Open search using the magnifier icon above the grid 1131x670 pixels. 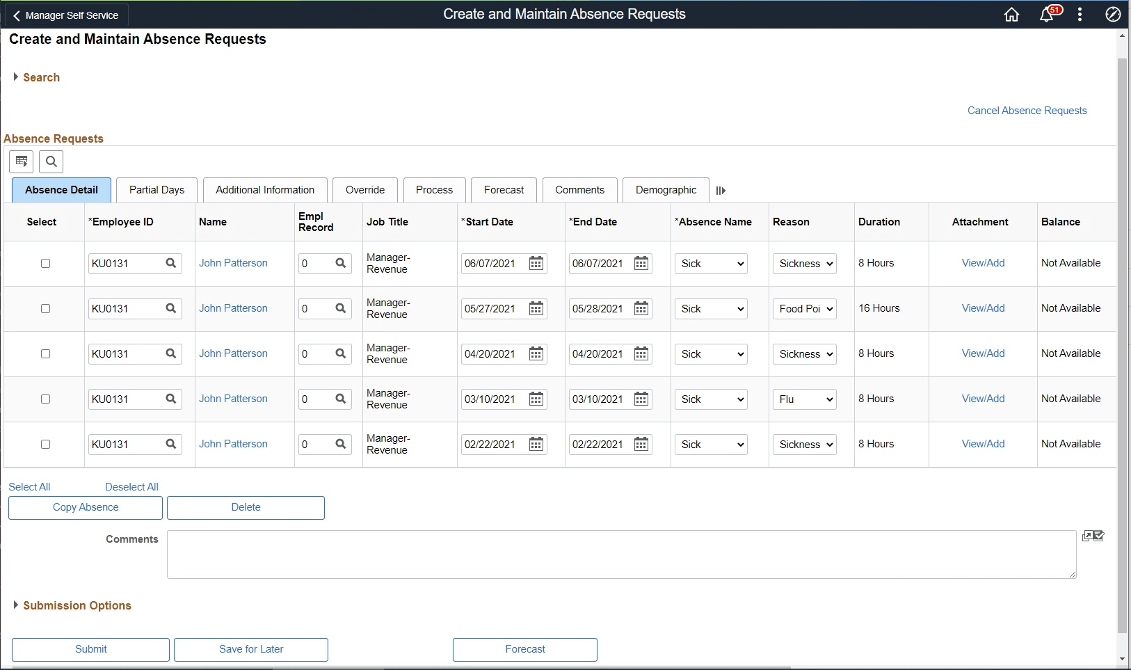pyautogui.click(x=51, y=161)
